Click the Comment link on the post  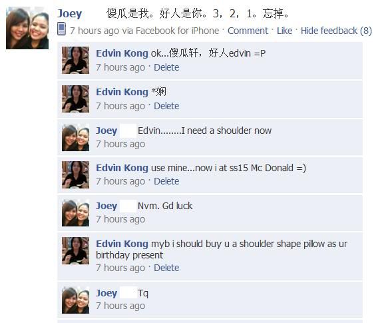pos(248,31)
